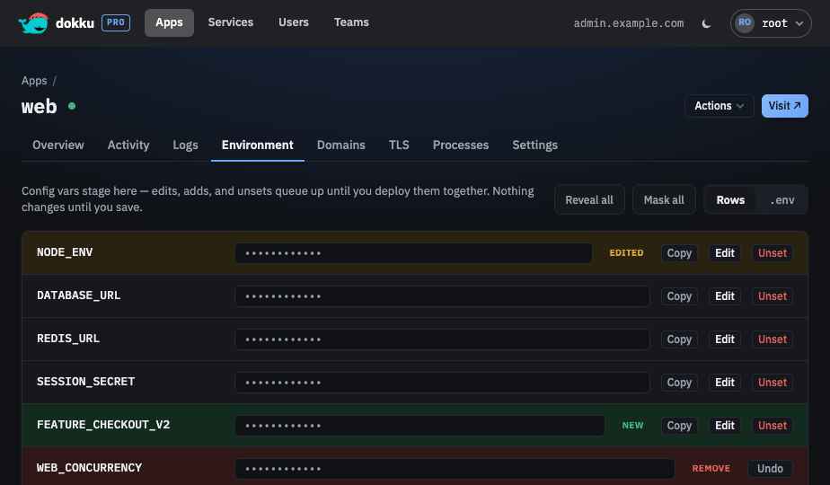Click the NEW status label
This screenshot has width=830, height=485.
tap(632, 426)
